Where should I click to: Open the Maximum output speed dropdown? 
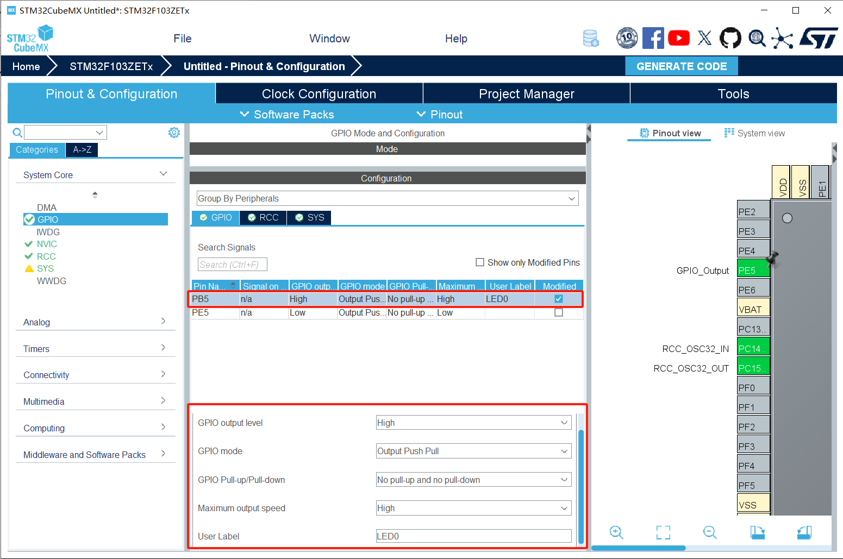tap(473, 508)
